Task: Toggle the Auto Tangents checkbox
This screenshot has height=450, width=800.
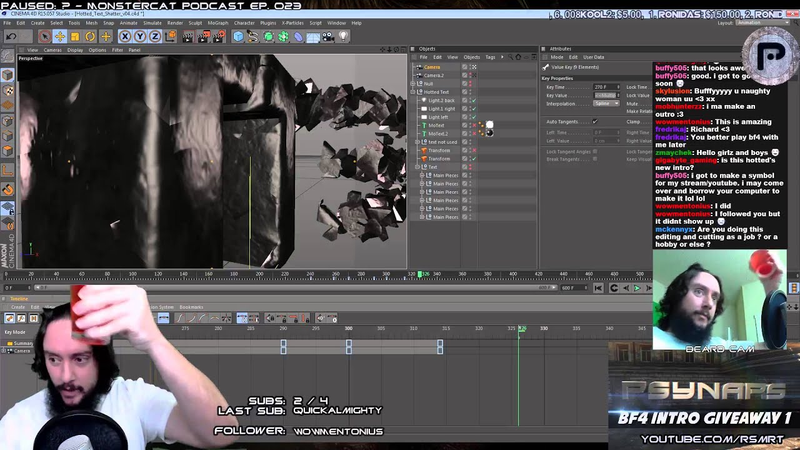Action: click(595, 122)
